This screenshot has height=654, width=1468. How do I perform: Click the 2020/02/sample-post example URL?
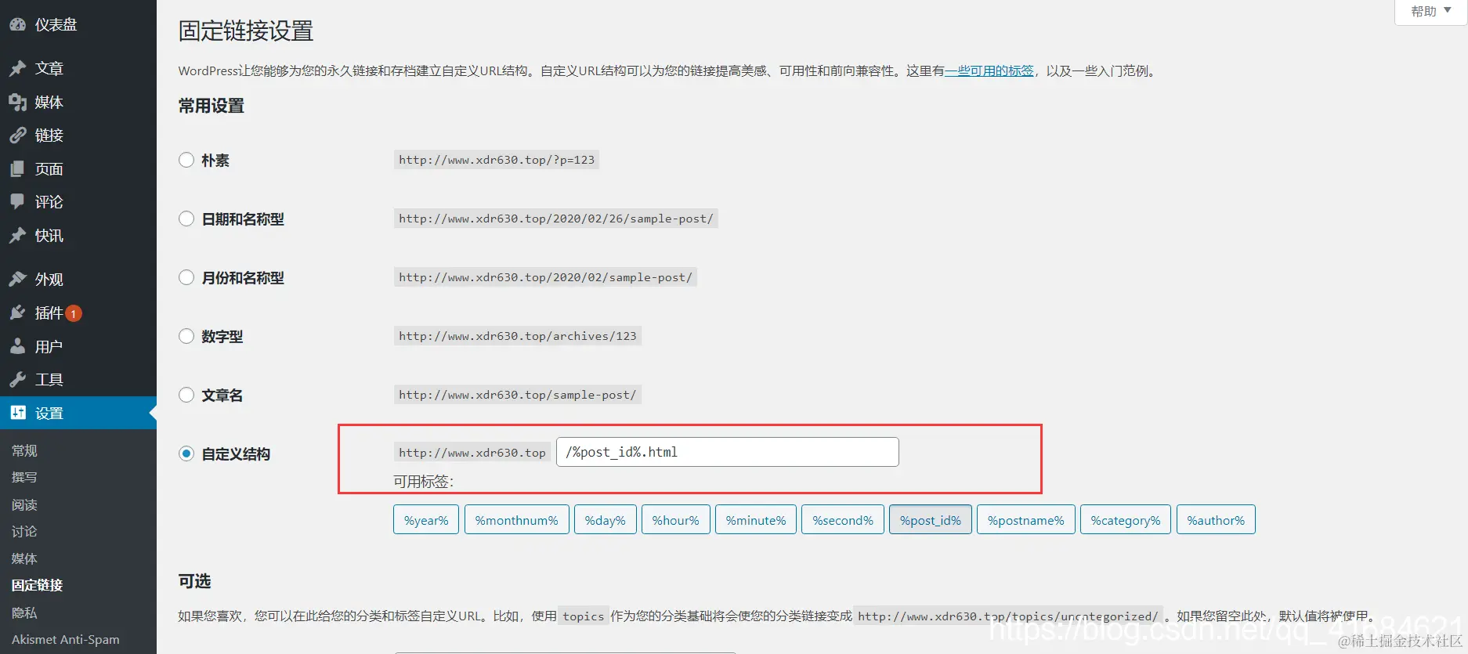coord(545,277)
